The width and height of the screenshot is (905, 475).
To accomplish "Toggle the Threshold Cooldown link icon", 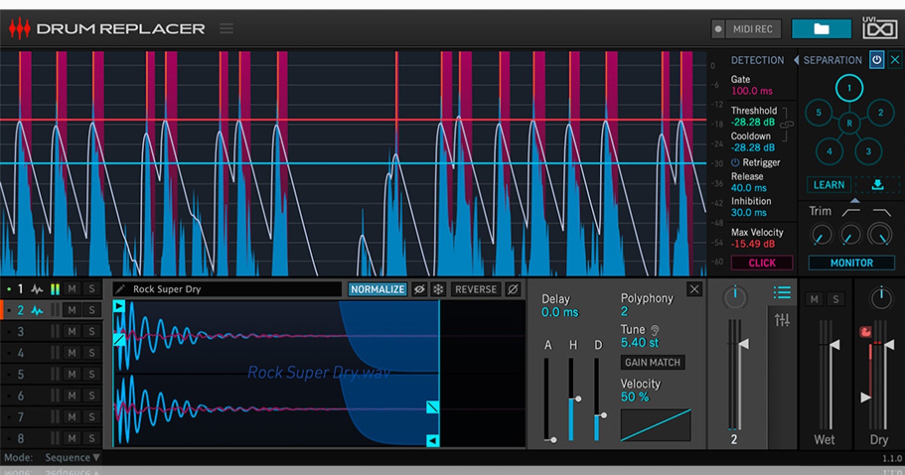I will click(x=787, y=124).
